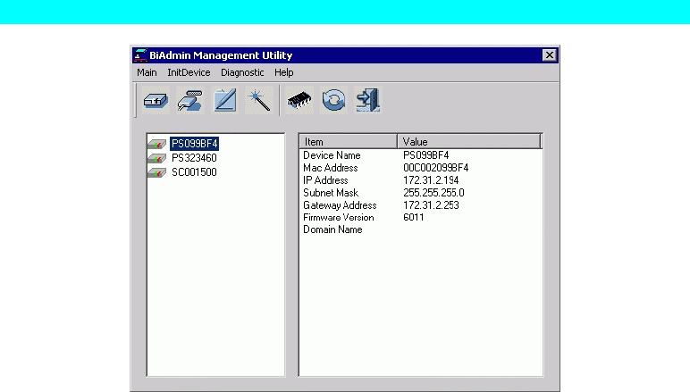690x392 pixels.
Task: Select the PS099BF4 device in list
Action: [x=194, y=143]
